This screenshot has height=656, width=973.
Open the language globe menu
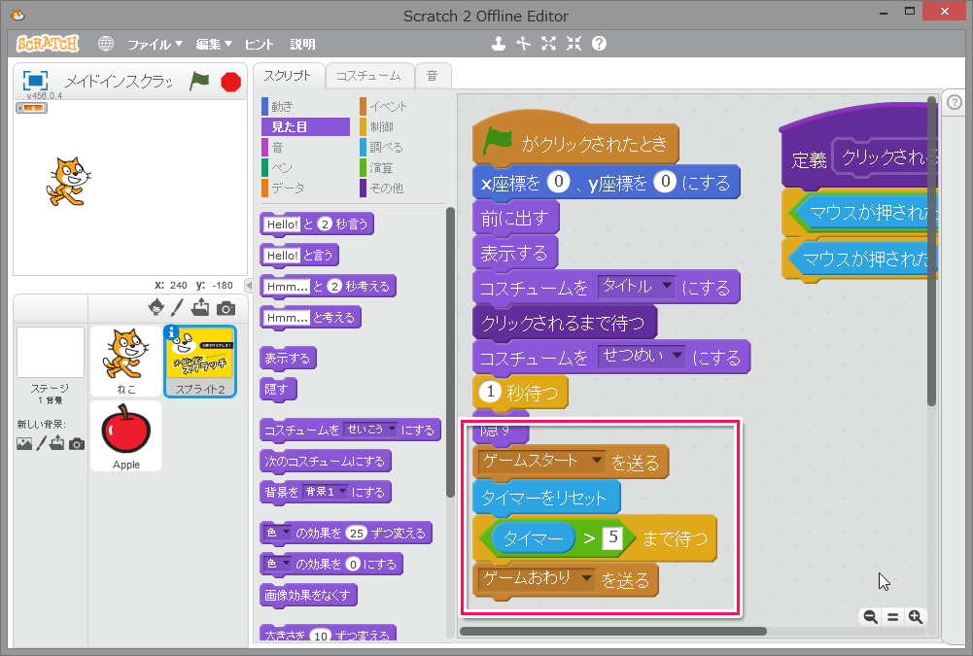(x=106, y=44)
